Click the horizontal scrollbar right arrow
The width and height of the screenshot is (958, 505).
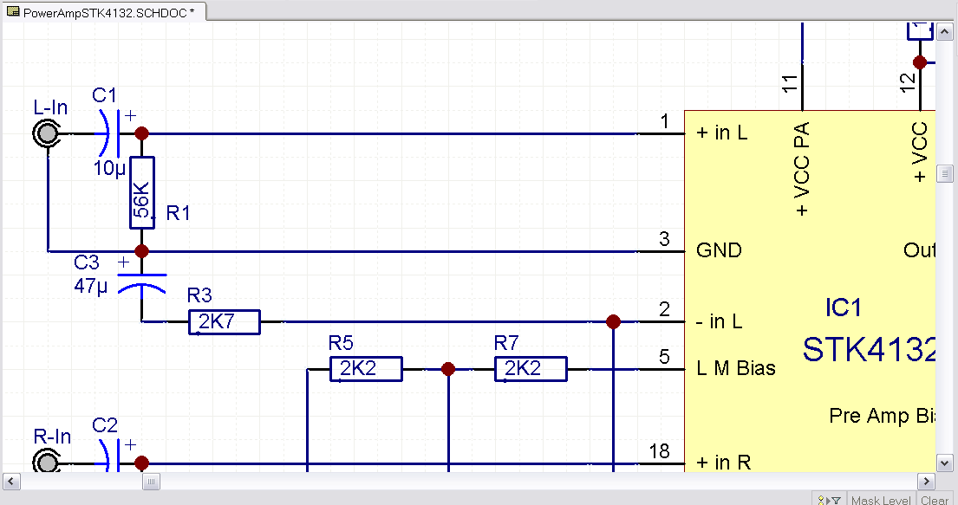point(926,482)
